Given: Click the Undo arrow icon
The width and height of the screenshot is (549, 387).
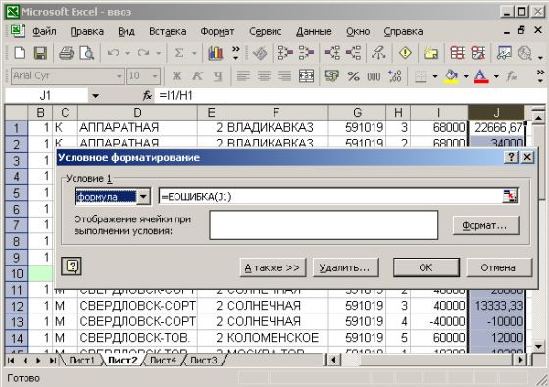Looking at the screenshot, I should click(113, 53).
